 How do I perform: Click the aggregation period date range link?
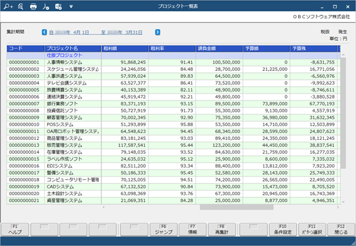click(96, 33)
